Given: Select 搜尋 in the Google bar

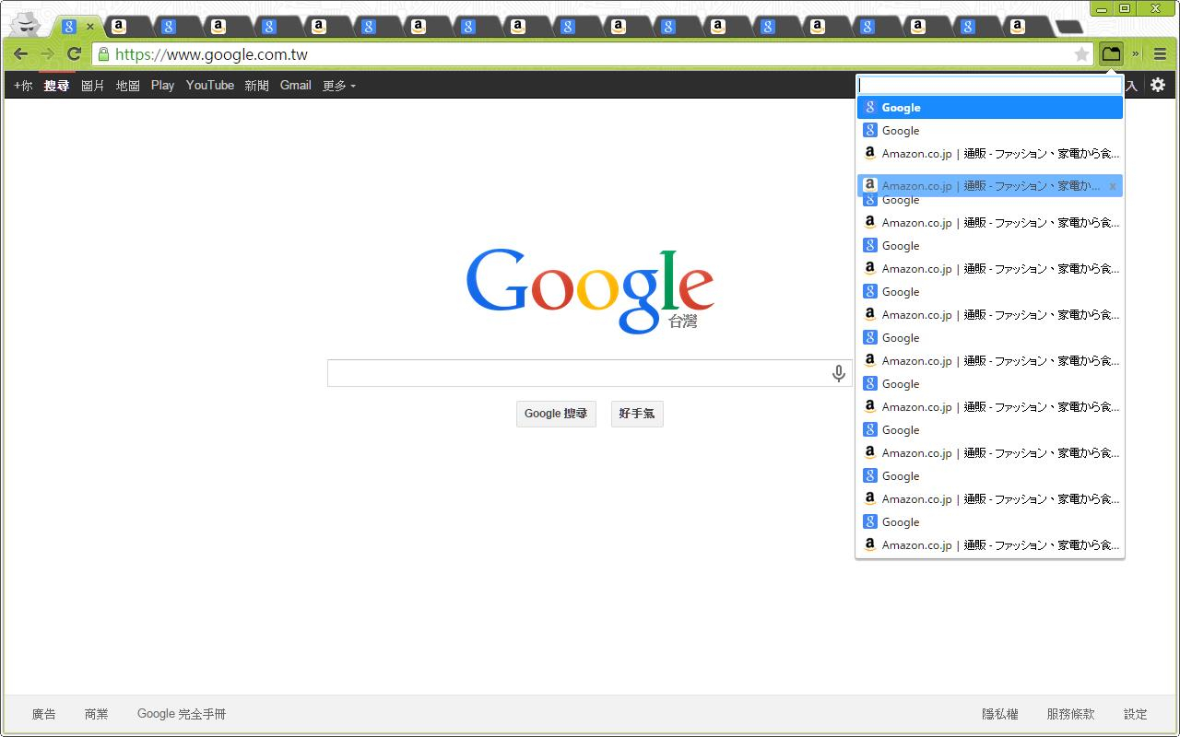Looking at the screenshot, I should point(56,86).
